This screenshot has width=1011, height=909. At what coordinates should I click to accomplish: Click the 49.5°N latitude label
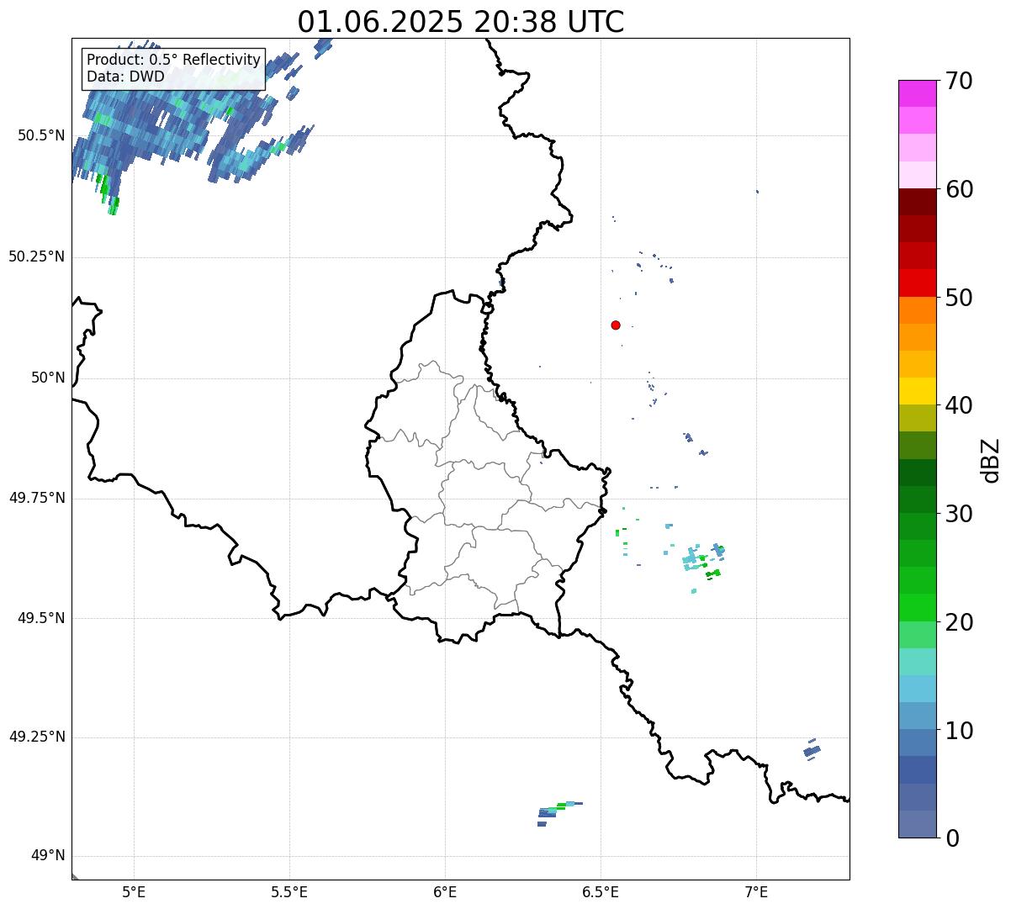point(41,618)
